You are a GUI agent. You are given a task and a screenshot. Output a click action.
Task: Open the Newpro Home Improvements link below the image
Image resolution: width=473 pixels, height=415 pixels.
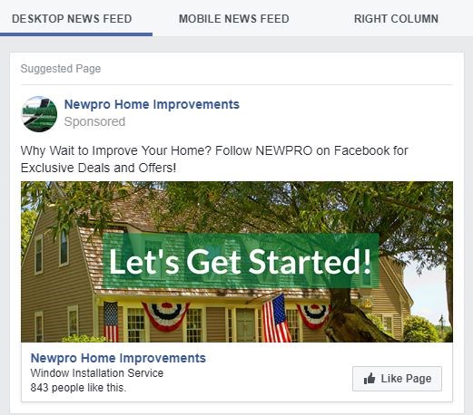118,358
